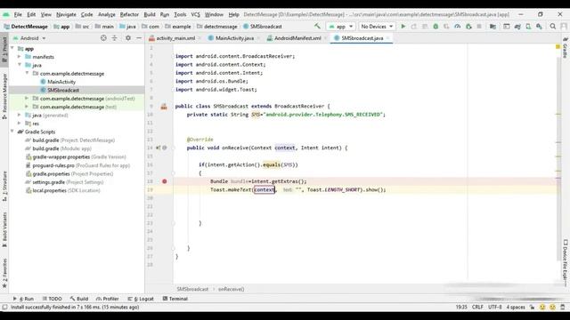This screenshot has width=570, height=320.
Task: Expand the manifests folder
Action: coord(20,57)
